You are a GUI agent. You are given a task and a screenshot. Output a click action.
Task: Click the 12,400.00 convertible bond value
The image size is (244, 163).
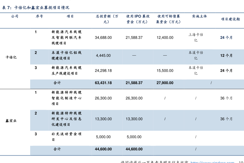pos(165,38)
